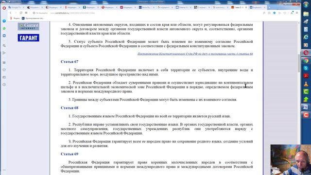311x175 pixels.
Task: Open VLC media player from taskbar
Action: 306,84
